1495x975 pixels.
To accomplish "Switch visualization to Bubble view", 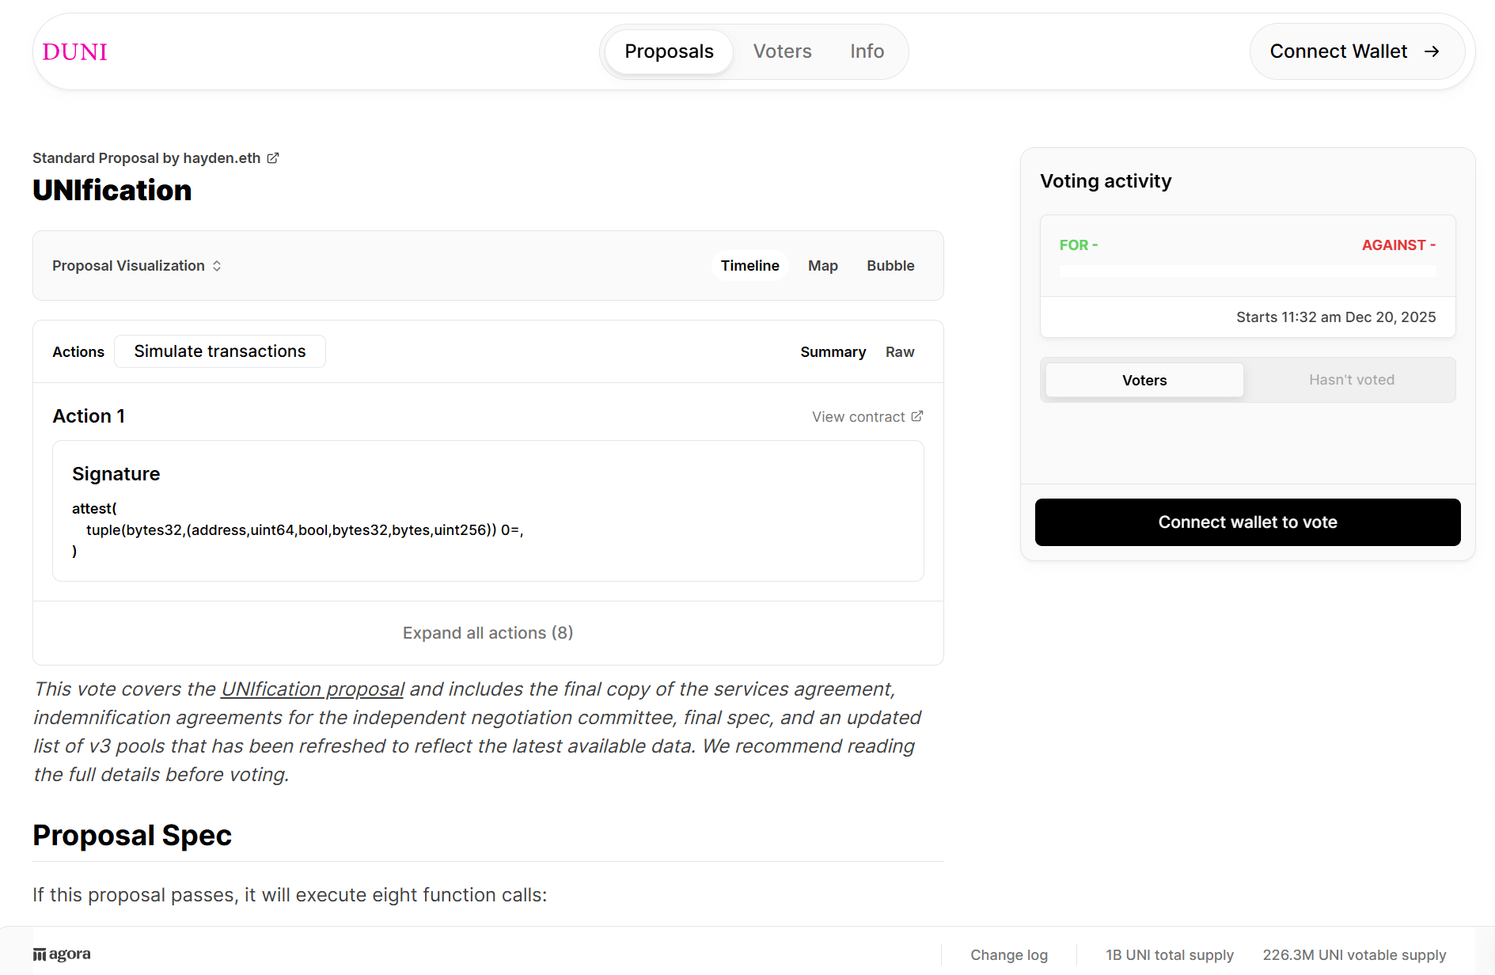I will point(890,266).
